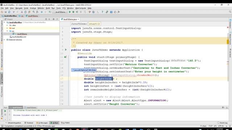Open the Navigate menu

tap(19, 8)
